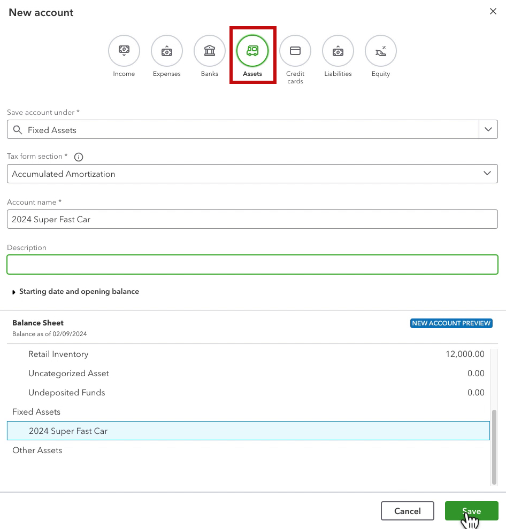Select the Liabilities account type icon
This screenshot has height=529, width=506.
[338, 51]
